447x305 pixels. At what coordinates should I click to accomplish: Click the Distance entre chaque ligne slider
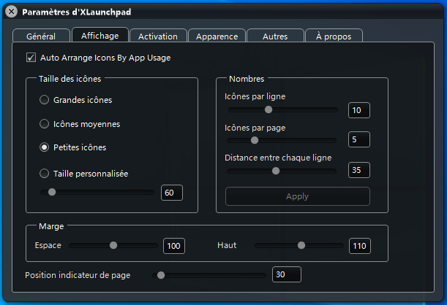click(x=282, y=171)
